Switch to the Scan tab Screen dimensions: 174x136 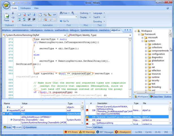pos(7,127)
